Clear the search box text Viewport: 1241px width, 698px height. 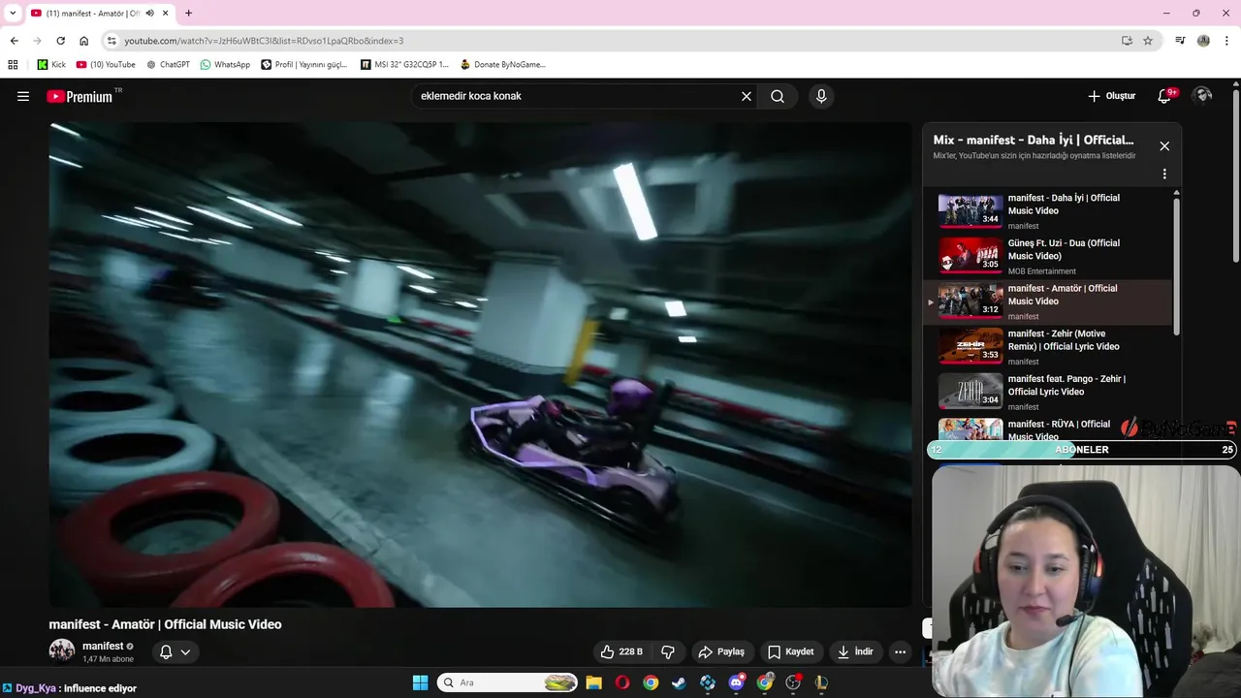pyautogui.click(x=747, y=96)
